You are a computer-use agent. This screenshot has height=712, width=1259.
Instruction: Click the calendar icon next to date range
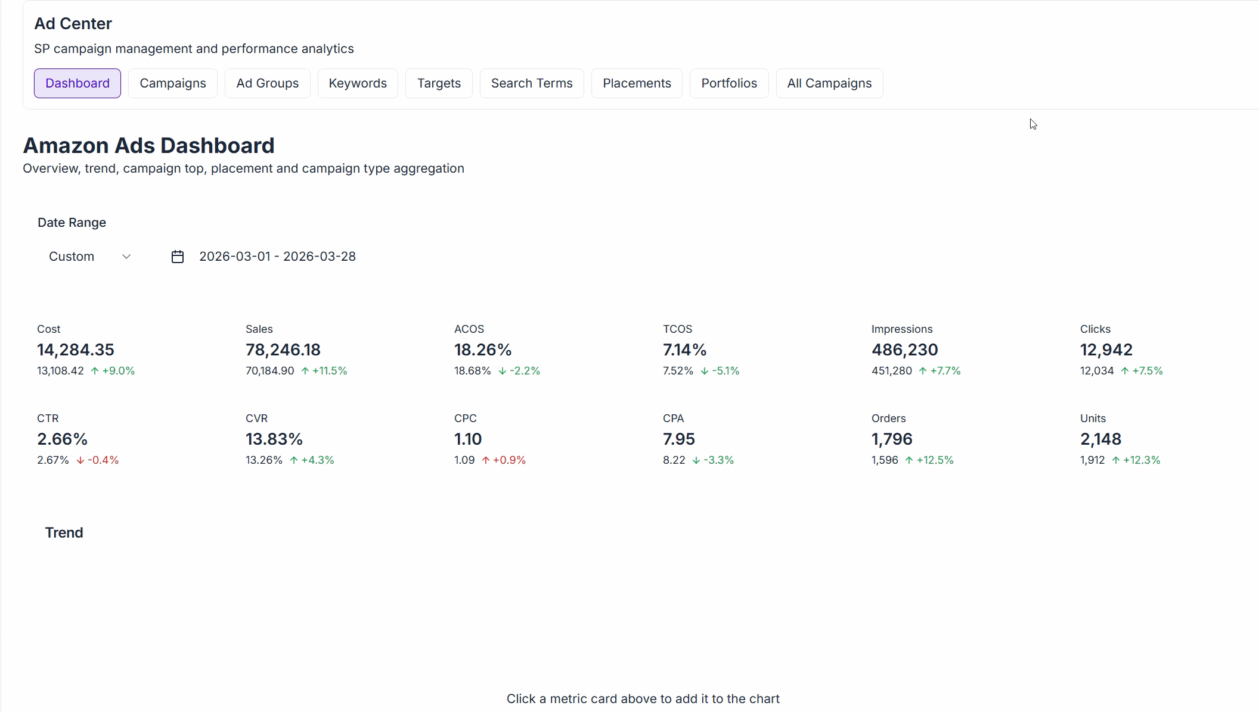pos(177,257)
